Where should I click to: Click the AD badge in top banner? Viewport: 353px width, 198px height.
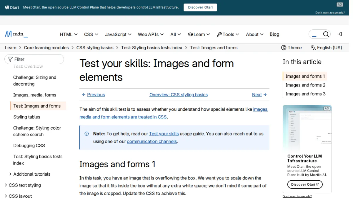[340, 5]
